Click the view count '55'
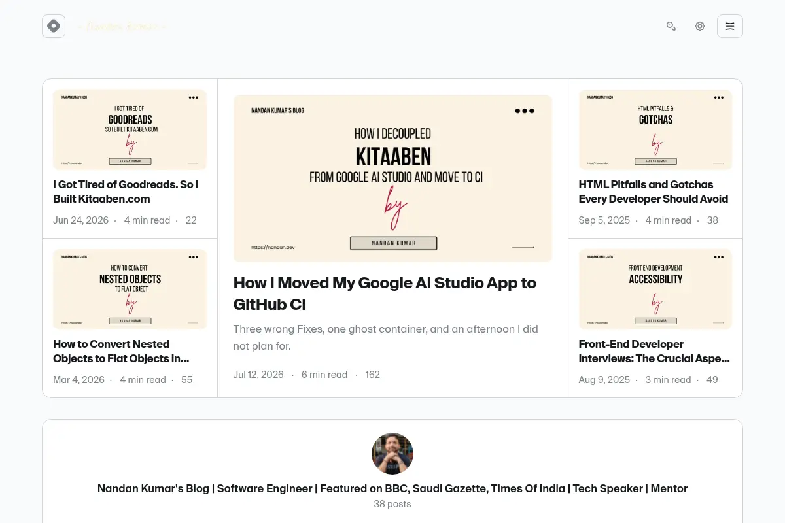The width and height of the screenshot is (785, 523). click(187, 380)
